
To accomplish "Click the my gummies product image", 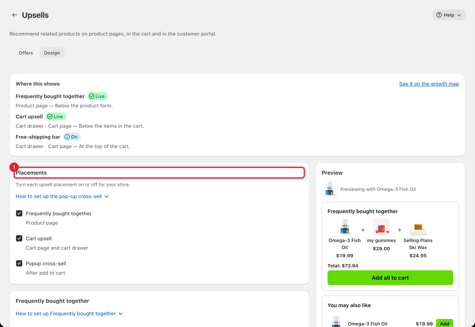I will pos(381,227).
